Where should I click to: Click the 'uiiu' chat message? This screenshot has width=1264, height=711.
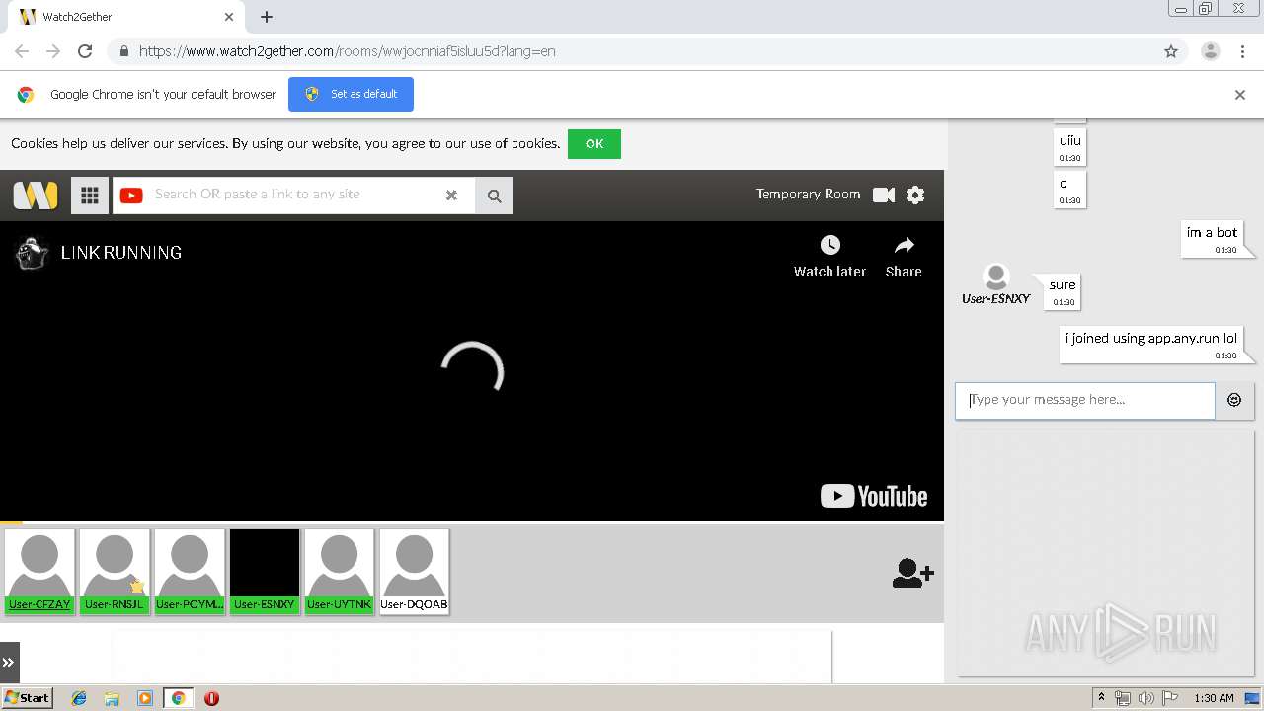click(1069, 148)
